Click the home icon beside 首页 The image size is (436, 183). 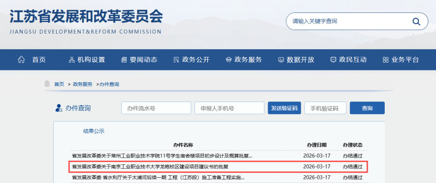tap(21, 60)
